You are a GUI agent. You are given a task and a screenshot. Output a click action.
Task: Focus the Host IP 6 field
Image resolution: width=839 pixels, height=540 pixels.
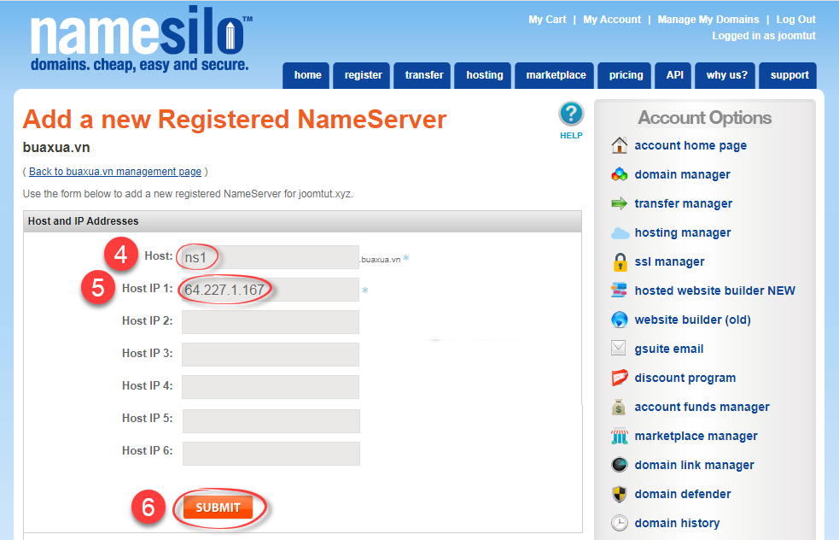[271, 454]
